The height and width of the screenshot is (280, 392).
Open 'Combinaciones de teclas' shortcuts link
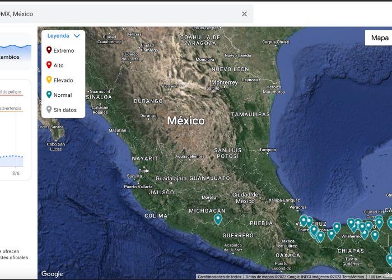tap(220, 277)
